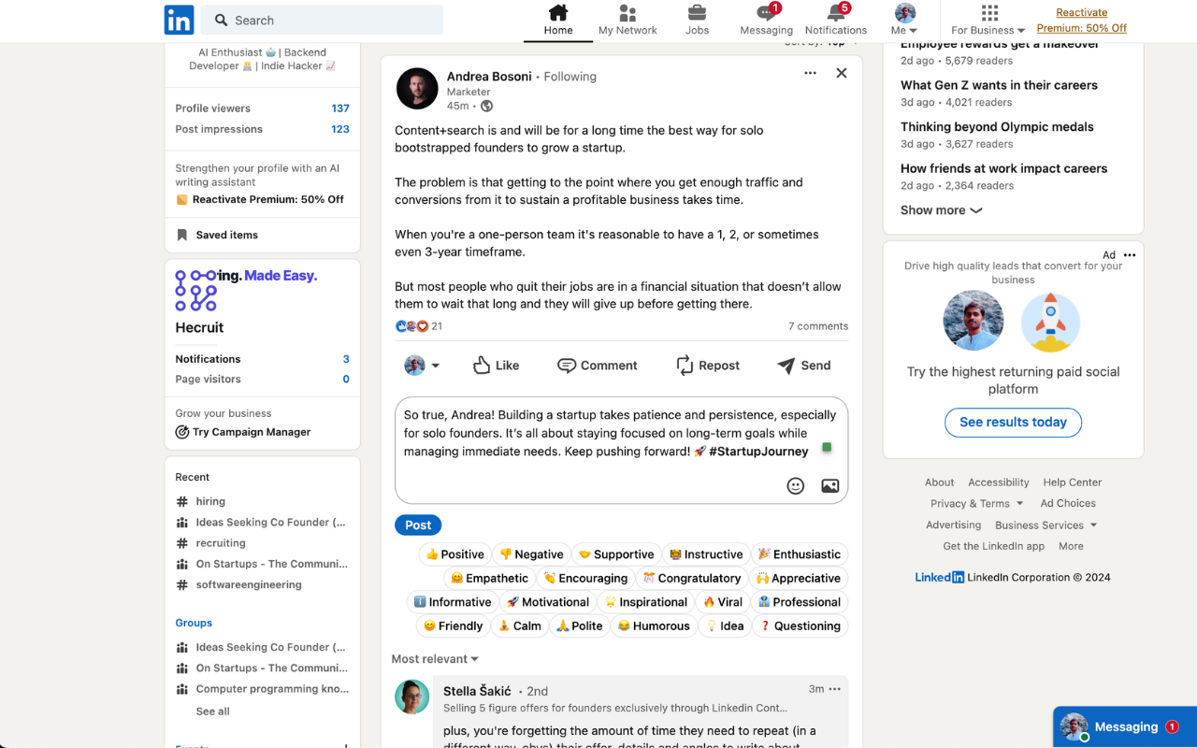
Task: View the 7 comments link
Action: tap(818, 326)
